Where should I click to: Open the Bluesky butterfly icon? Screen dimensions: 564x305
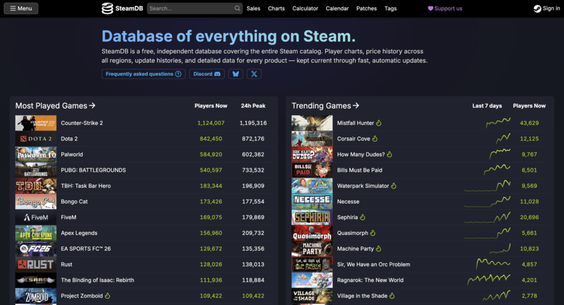point(236,74)
